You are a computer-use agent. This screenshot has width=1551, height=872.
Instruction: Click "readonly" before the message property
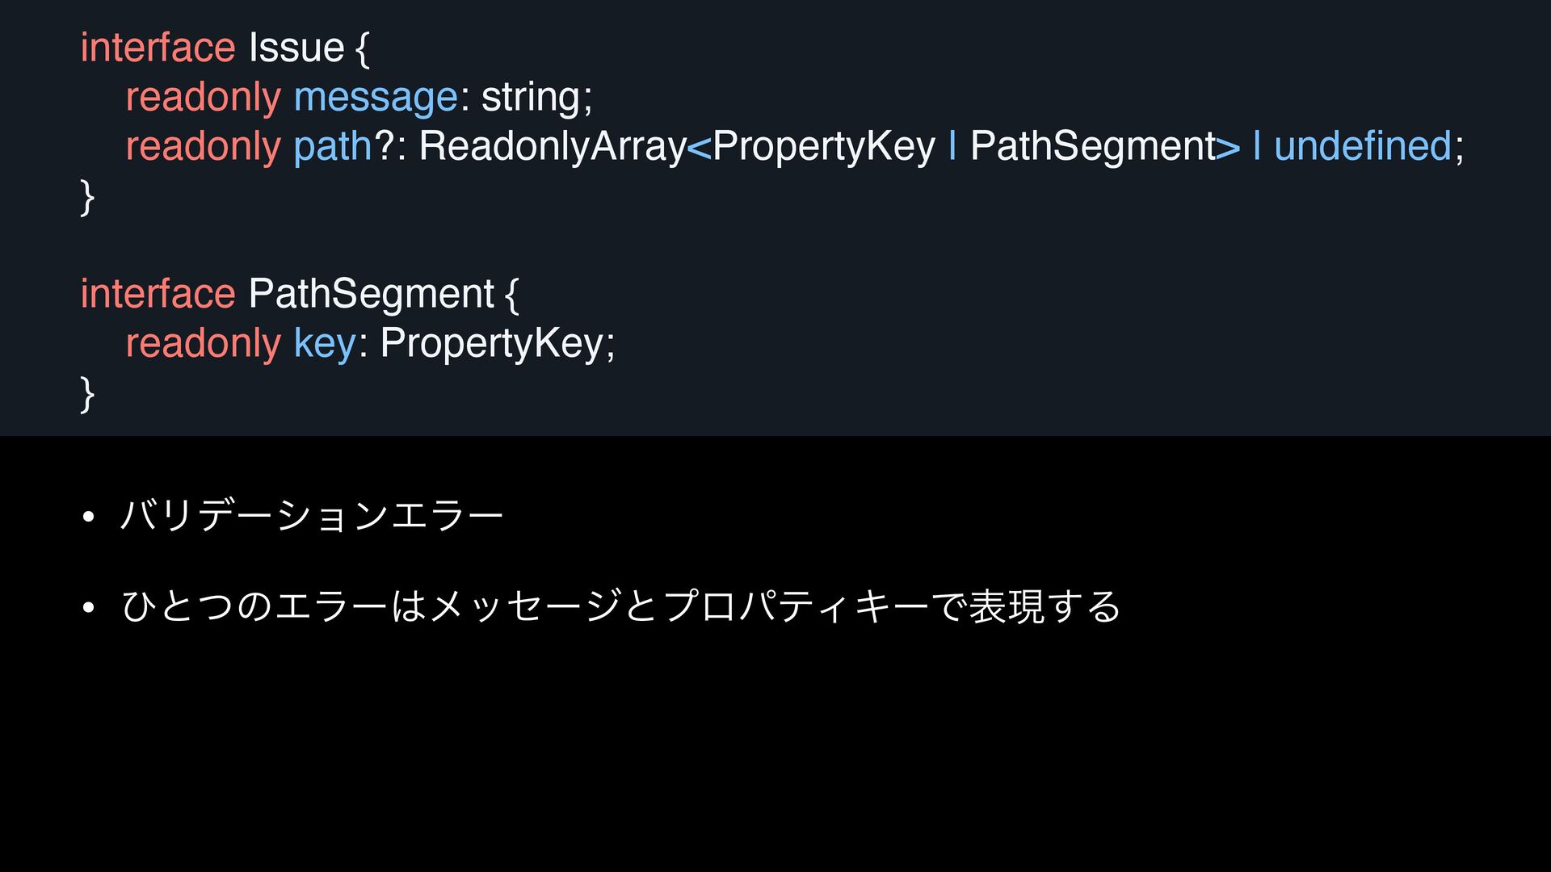click(203, 98)
